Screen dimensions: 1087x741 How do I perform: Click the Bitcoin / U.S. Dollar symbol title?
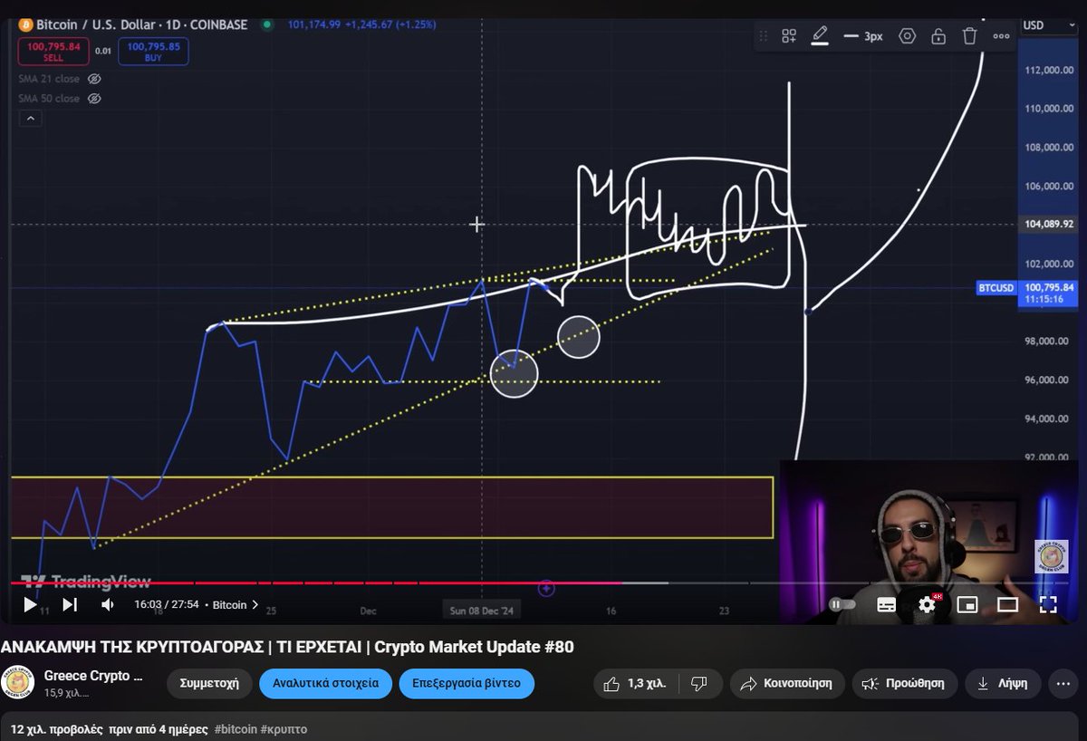tap(140, 24)
